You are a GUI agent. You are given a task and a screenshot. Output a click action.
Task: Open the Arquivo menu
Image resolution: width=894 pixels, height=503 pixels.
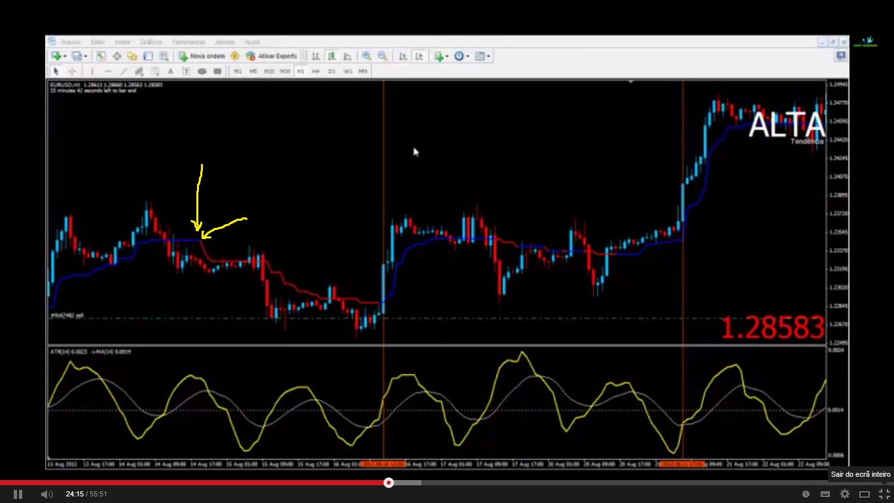71,42
